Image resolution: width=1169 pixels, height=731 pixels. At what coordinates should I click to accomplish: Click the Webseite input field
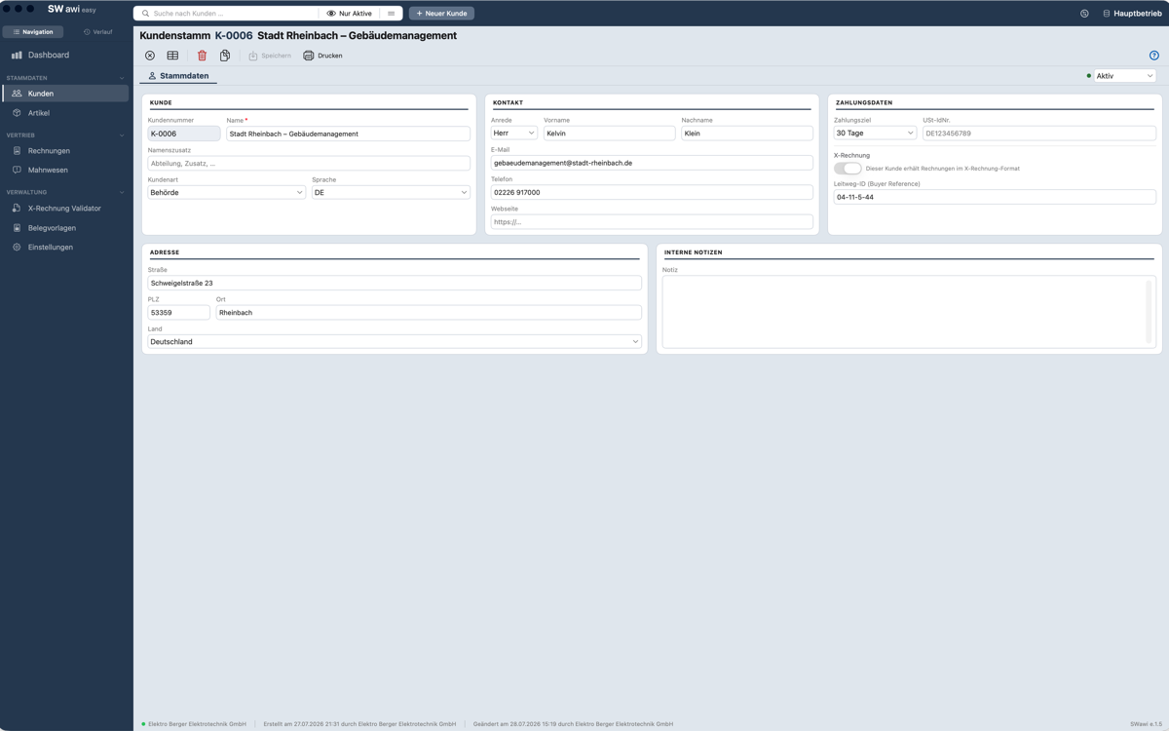tap(652, 222)
